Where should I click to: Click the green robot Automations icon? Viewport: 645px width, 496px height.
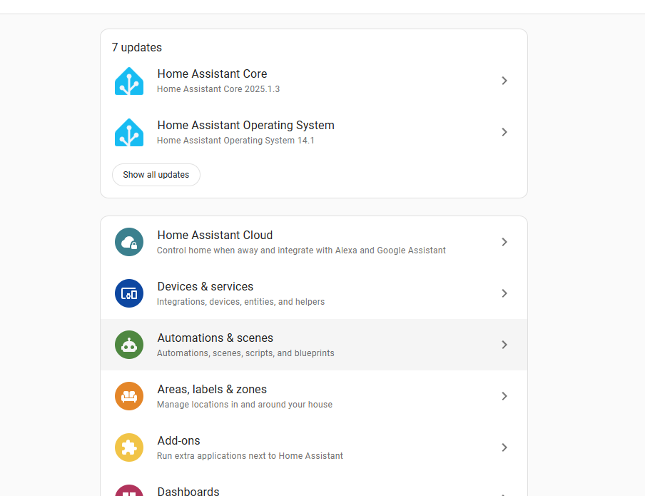(129, 345)
